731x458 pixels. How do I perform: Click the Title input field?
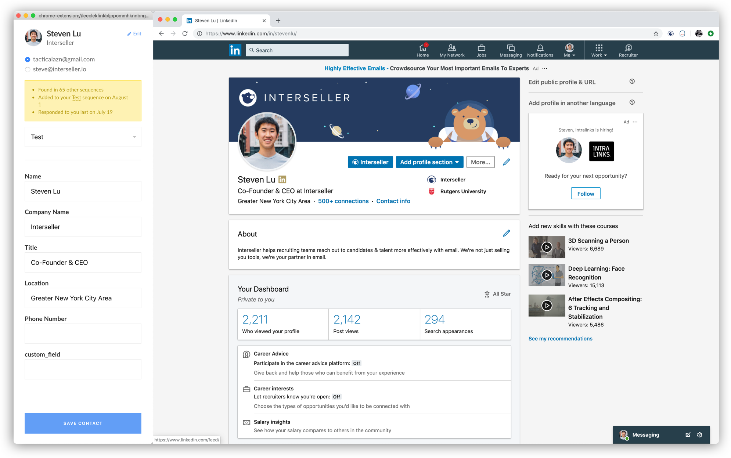[83, 263]
